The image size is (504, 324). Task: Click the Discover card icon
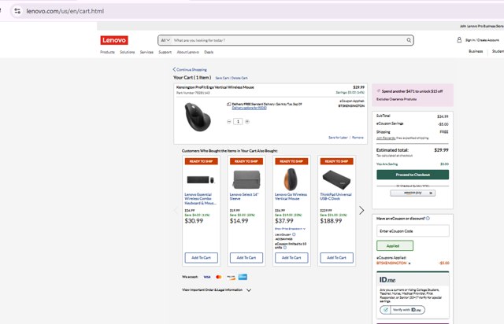coord(231,277)
